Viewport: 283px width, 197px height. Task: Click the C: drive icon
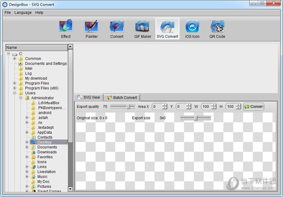(15, 54)
